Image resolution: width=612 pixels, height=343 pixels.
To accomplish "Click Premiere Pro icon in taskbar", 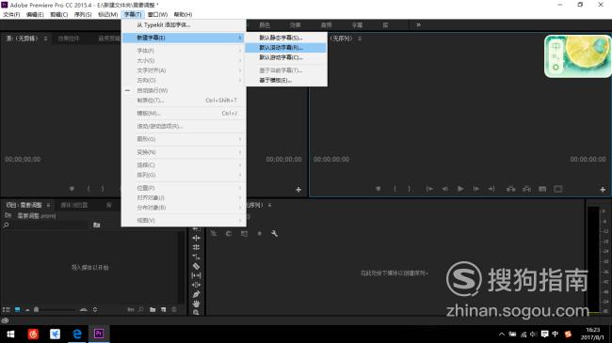I will [x=99, y=334].
